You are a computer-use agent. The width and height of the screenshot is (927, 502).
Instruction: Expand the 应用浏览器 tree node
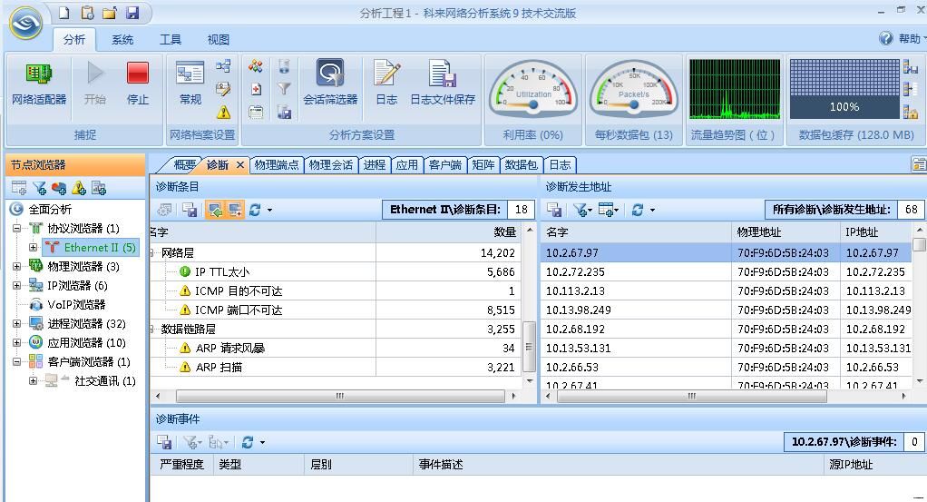coord(16,343)
